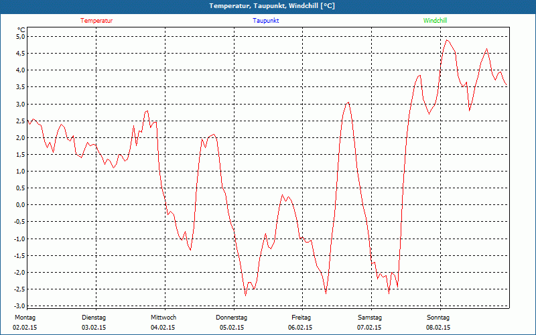Click the '-0,5' y-axis value

[20, 222]
